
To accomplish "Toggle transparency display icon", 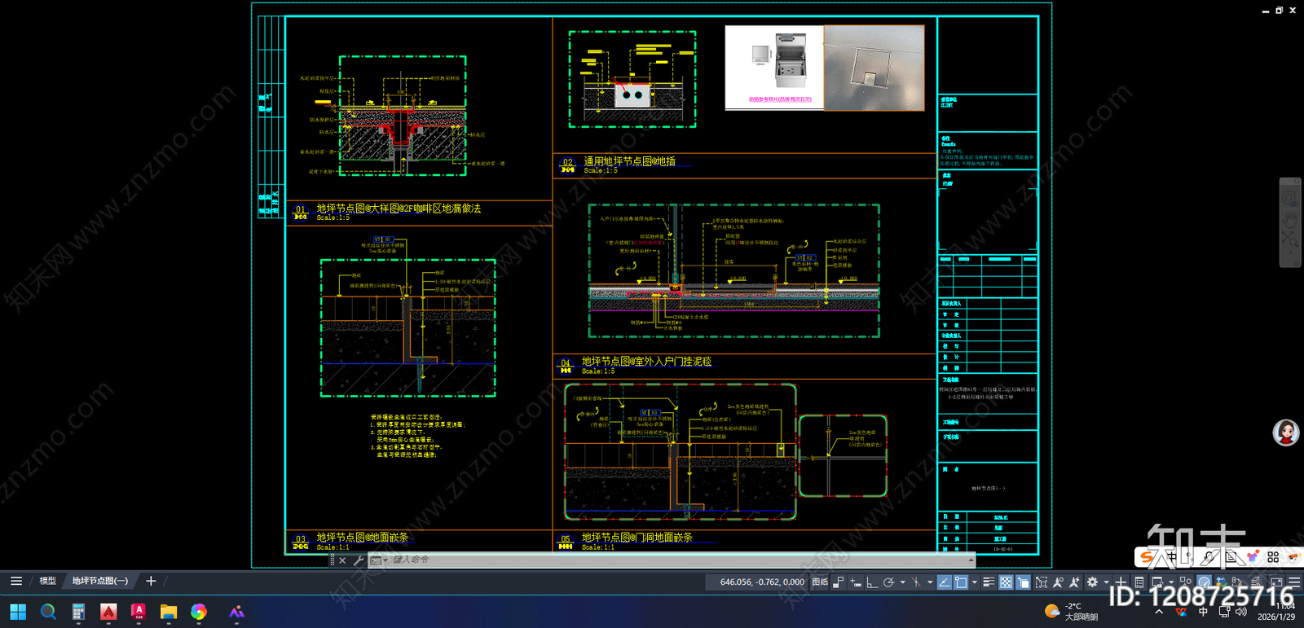I will 1006,582.
